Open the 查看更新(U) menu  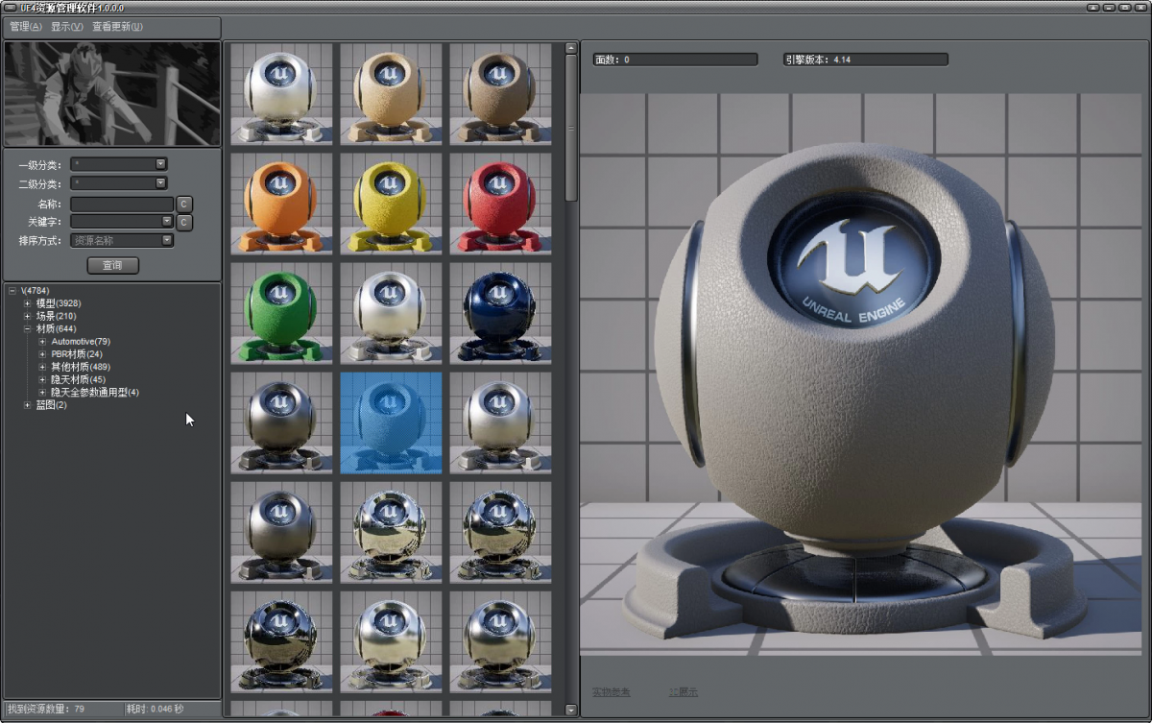click(117, 27)
